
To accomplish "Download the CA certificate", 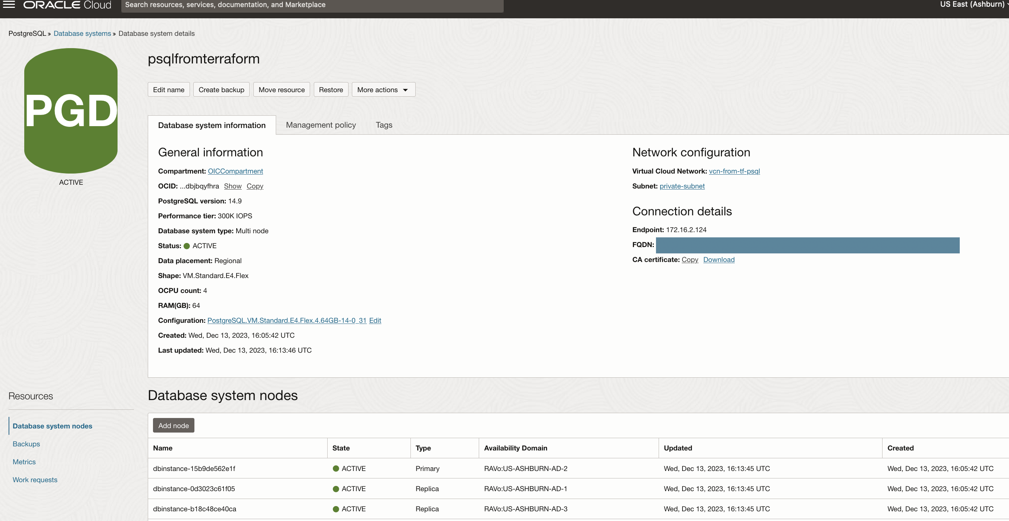I will pyautogui.click(x=718, y=260).
